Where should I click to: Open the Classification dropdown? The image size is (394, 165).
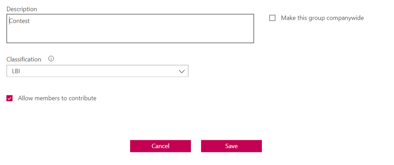coord(97,71)
